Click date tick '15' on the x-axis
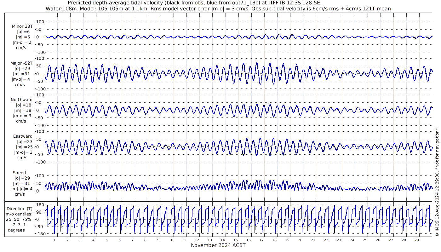The image size is (441, 252). [x=235, y=240]
